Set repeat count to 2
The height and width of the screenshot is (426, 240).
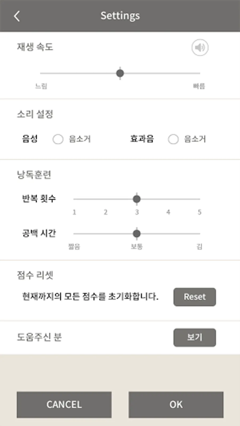[106, 199]
